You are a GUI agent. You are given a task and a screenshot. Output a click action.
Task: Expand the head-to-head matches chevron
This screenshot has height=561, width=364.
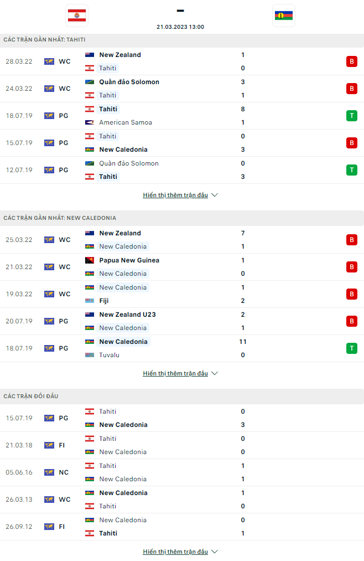pos(215,552)
